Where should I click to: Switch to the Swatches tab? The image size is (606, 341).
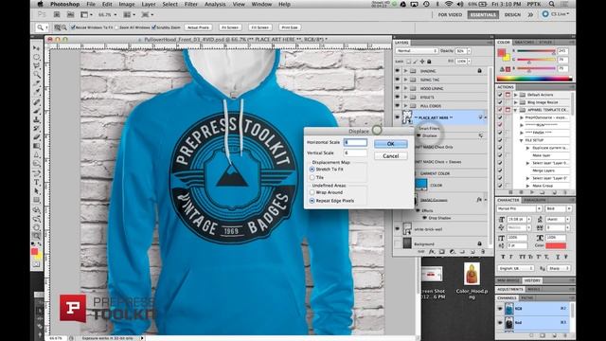pos(525,42)
